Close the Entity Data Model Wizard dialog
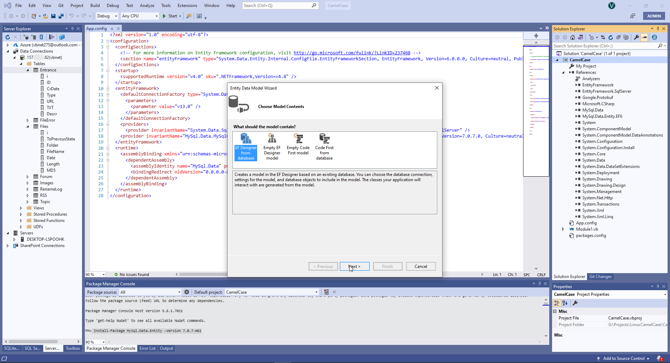The width and height of the screenshot is (670, 363). tap(437, 88)
